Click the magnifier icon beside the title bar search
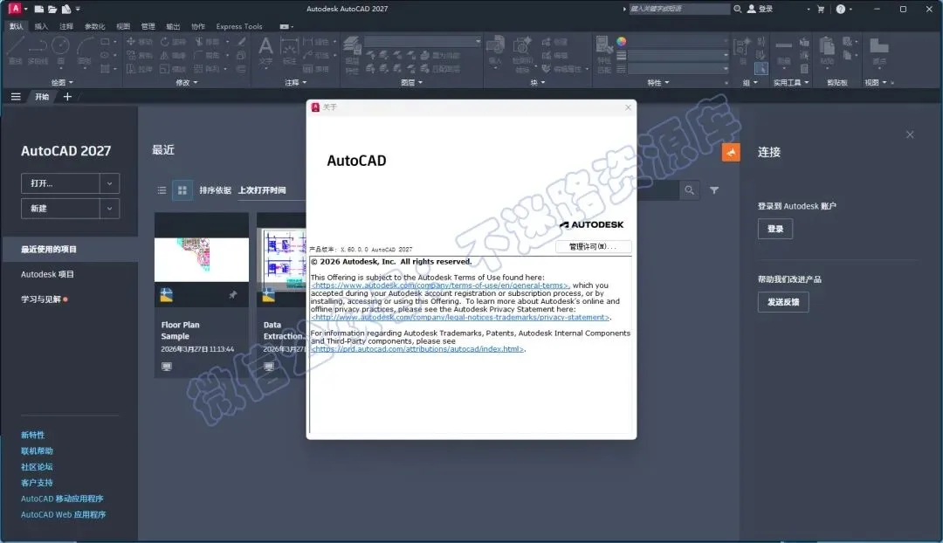The width and height of the screenshot is (943, 543). [x=737, y=9]
